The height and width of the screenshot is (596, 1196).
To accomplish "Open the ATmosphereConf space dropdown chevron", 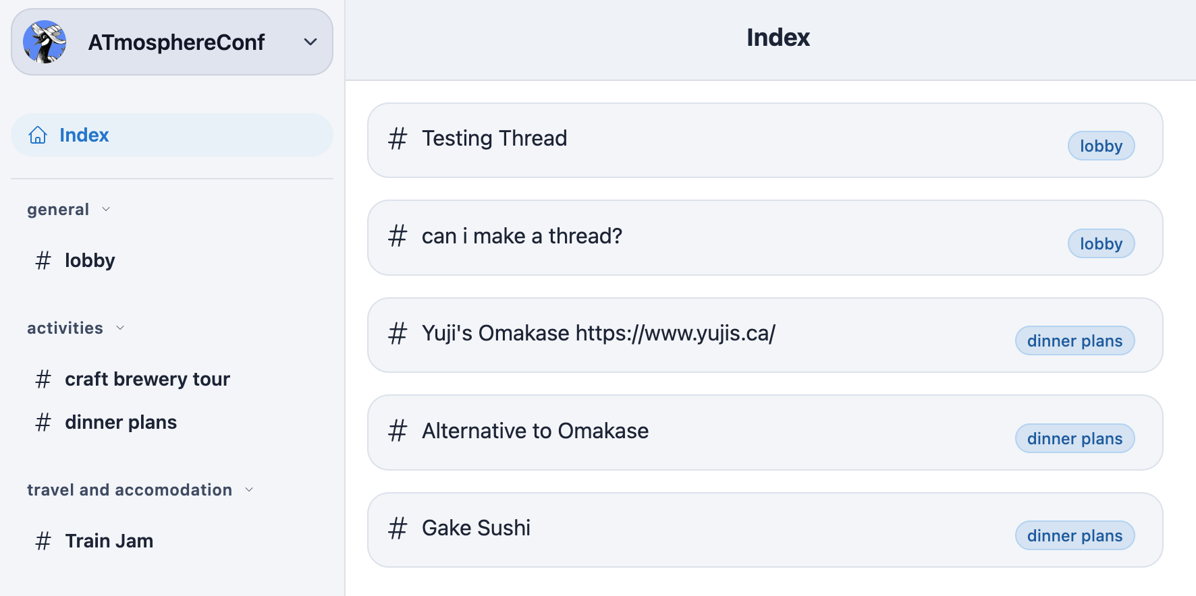I will coord(310,42).
